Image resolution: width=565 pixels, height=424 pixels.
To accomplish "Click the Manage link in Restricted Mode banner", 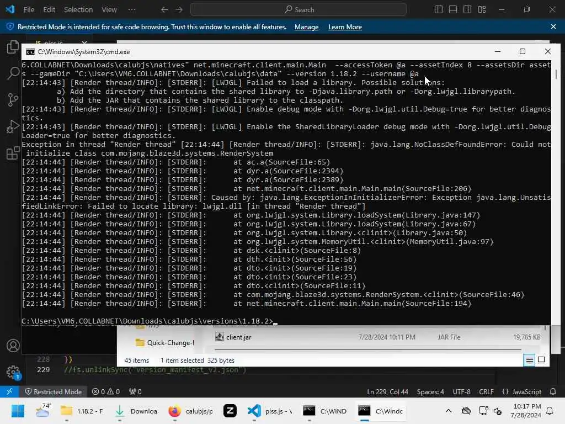I will 306,27.
